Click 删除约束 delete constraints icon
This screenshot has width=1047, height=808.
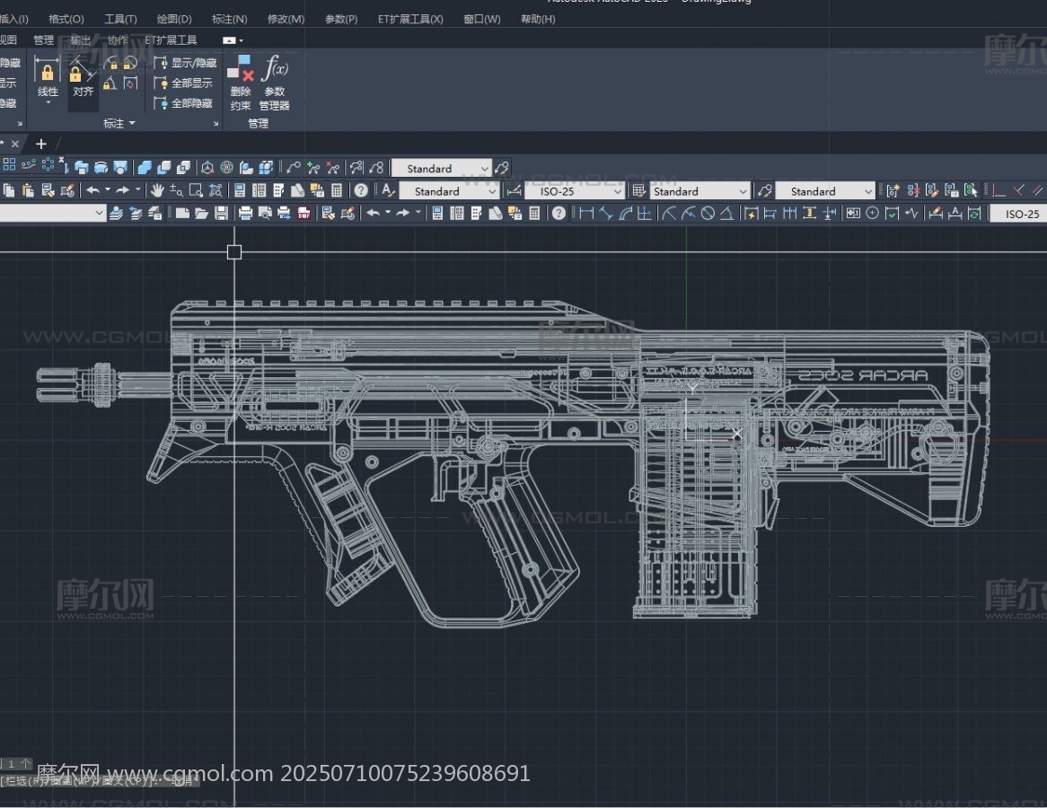pyautogui.click(x=241, y=83)
